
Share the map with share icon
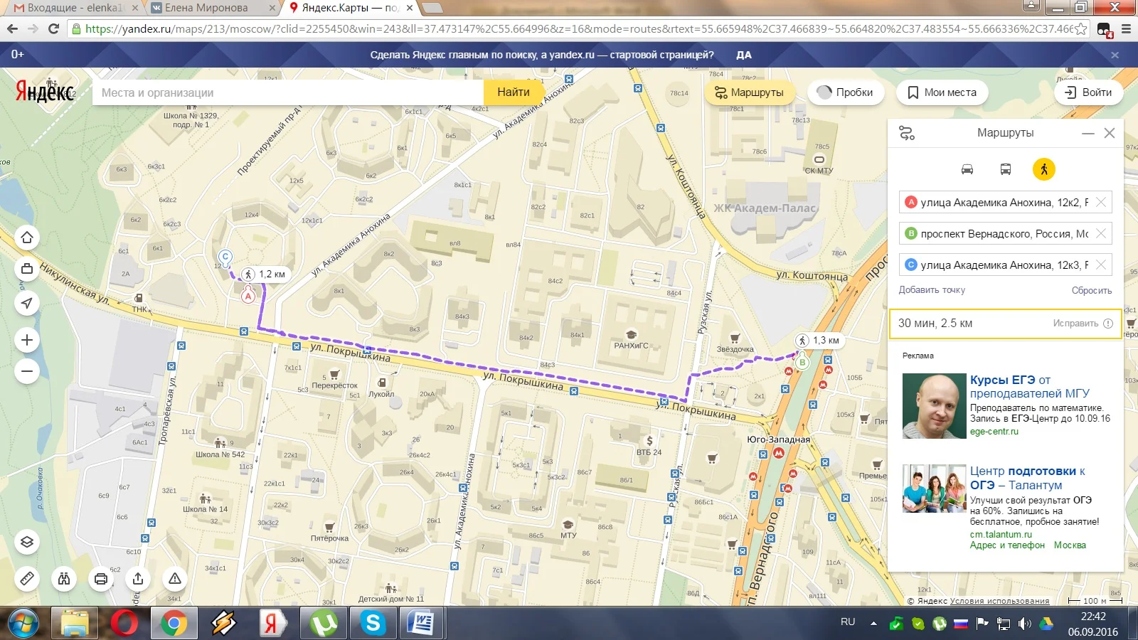138,579
